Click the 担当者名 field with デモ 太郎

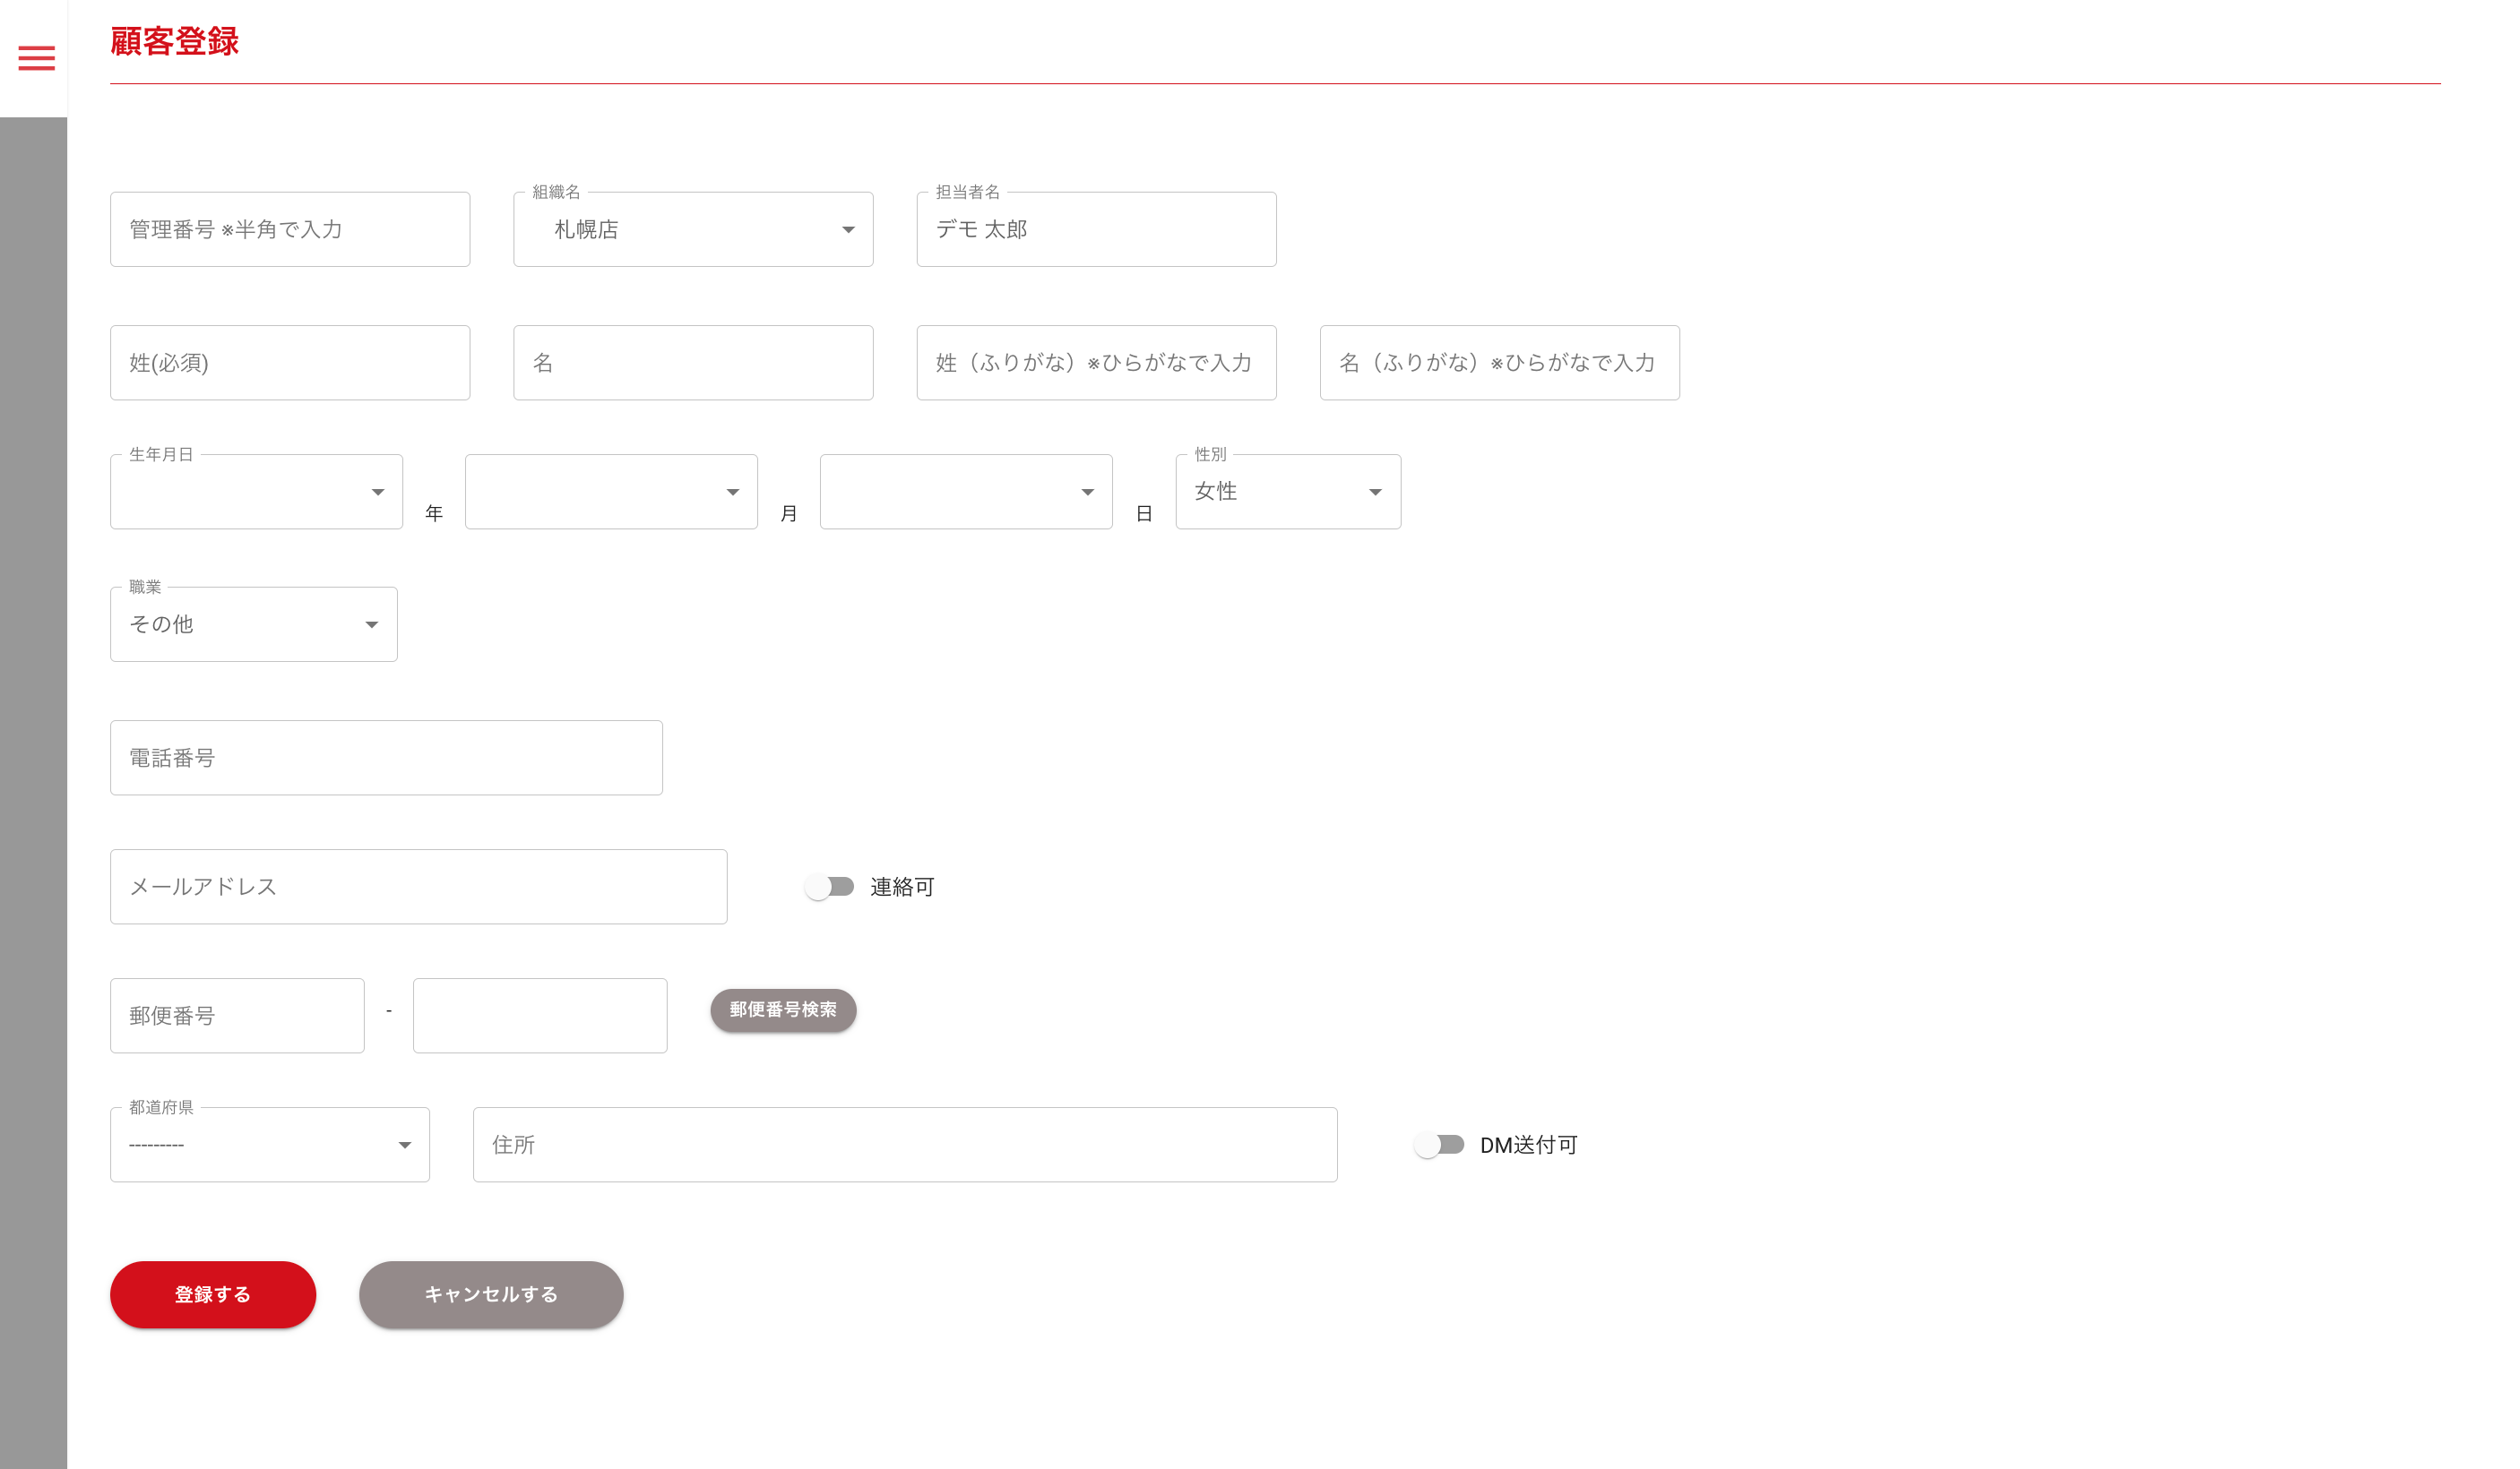coord(1096,230)
